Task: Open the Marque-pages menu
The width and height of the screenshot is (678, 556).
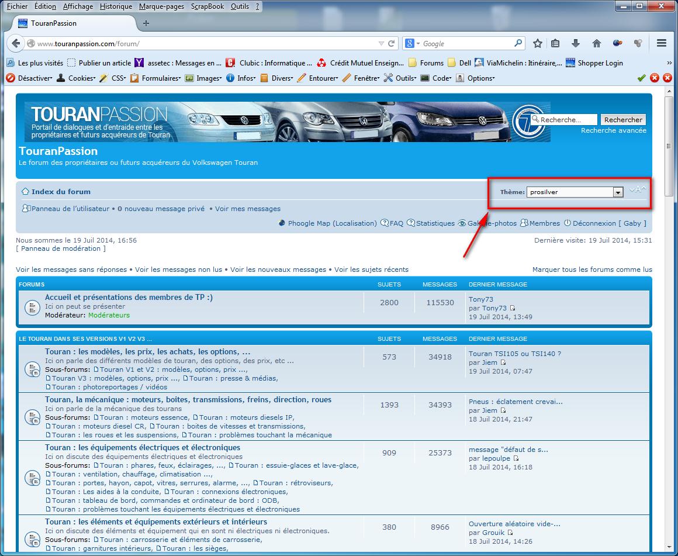Action: click(x=161, y=6)
